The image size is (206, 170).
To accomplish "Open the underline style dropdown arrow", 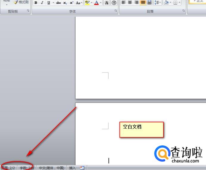I will click(53, 3).
